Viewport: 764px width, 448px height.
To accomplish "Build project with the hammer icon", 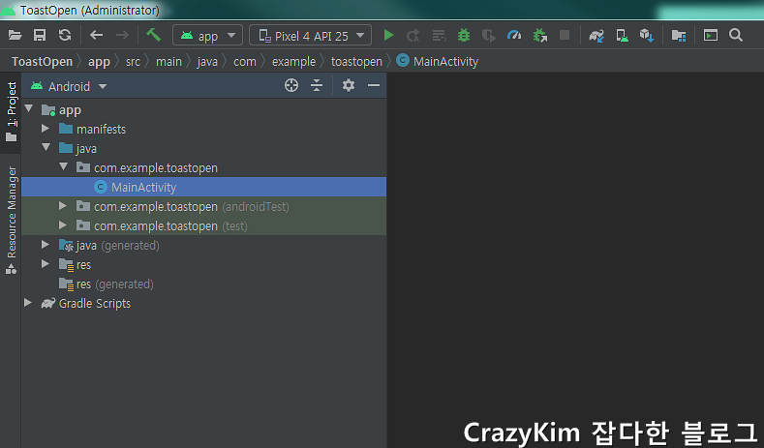I will [154, 35].
